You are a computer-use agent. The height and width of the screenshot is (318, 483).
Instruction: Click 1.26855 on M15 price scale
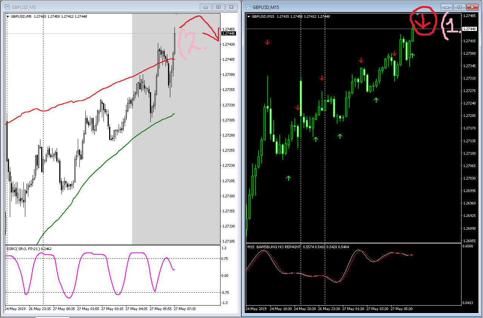[x=470, y=241]
